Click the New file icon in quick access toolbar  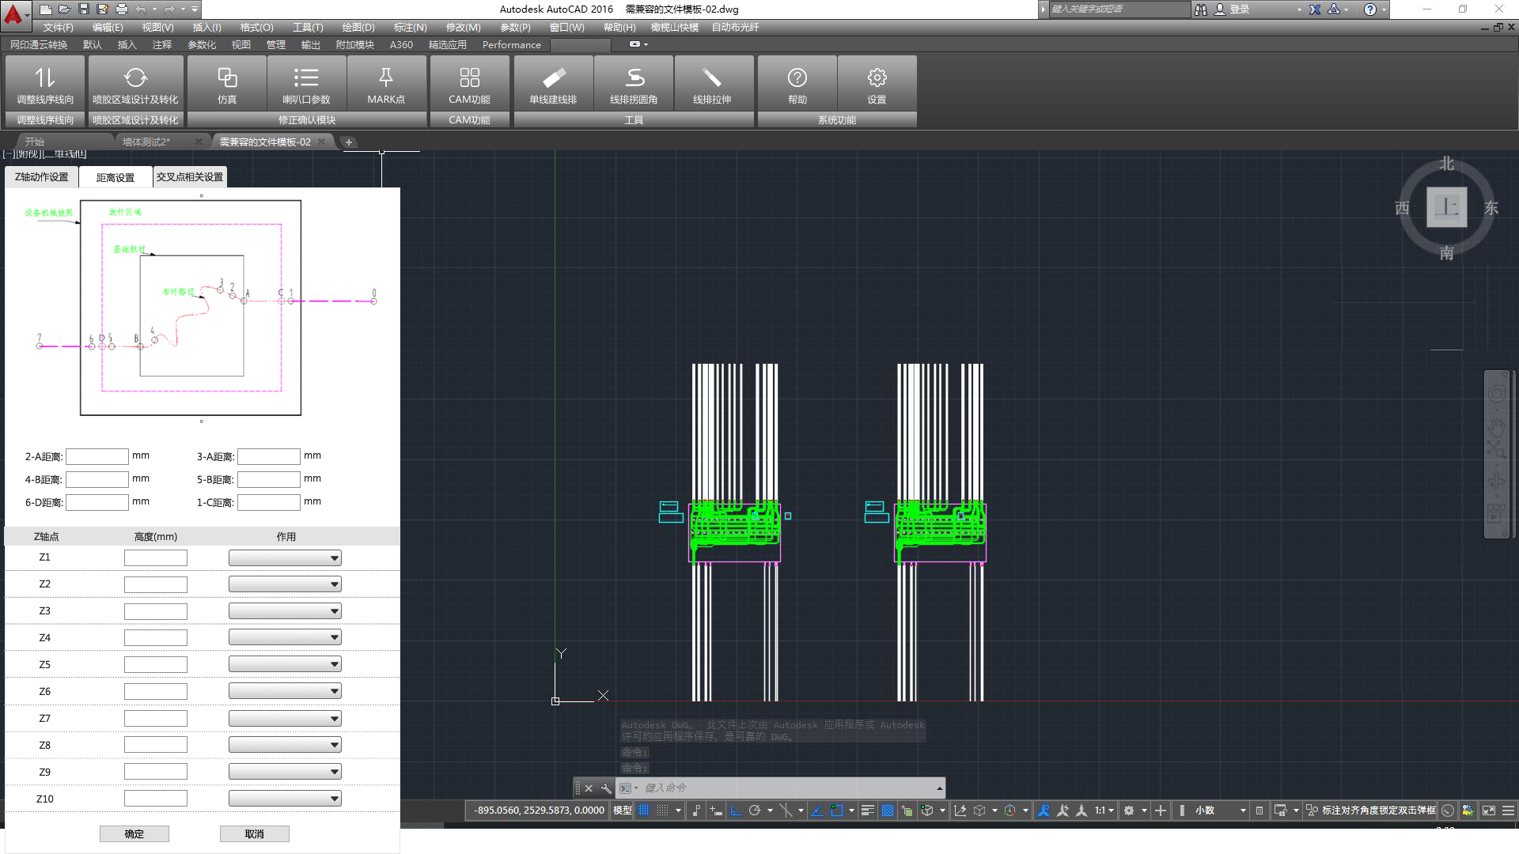(x=46, y=9)
